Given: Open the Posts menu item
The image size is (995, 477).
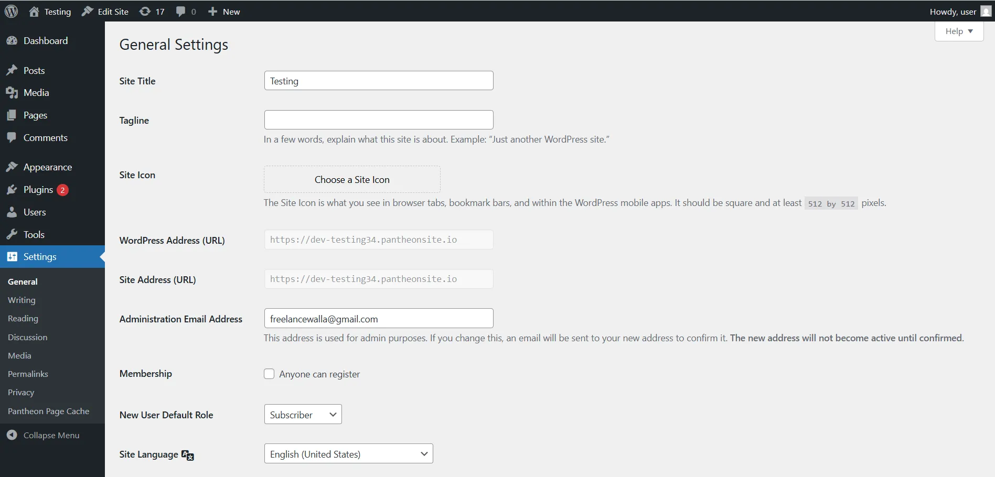Looking at the screenshot, I should [52, 70].
